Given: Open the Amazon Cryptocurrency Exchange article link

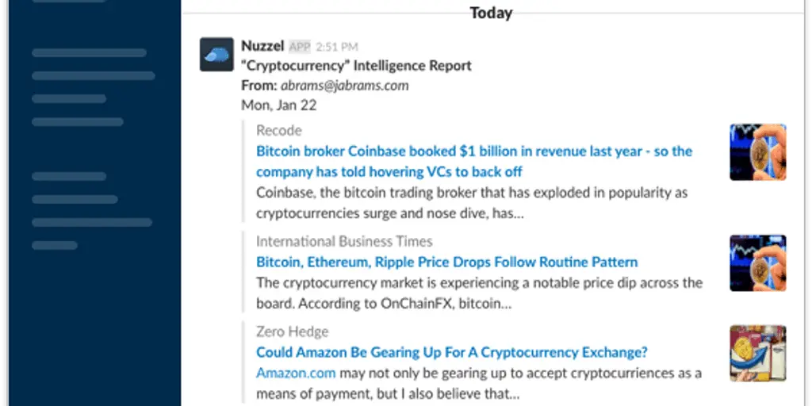Looking at the screenshot, I should tap(452, 353).
